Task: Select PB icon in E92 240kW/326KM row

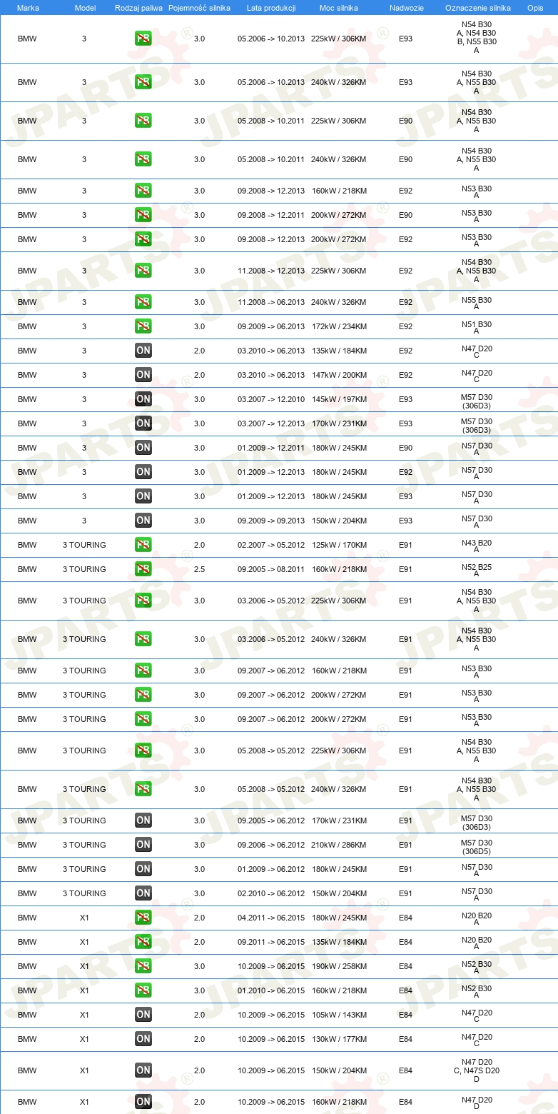Action: 143,302
